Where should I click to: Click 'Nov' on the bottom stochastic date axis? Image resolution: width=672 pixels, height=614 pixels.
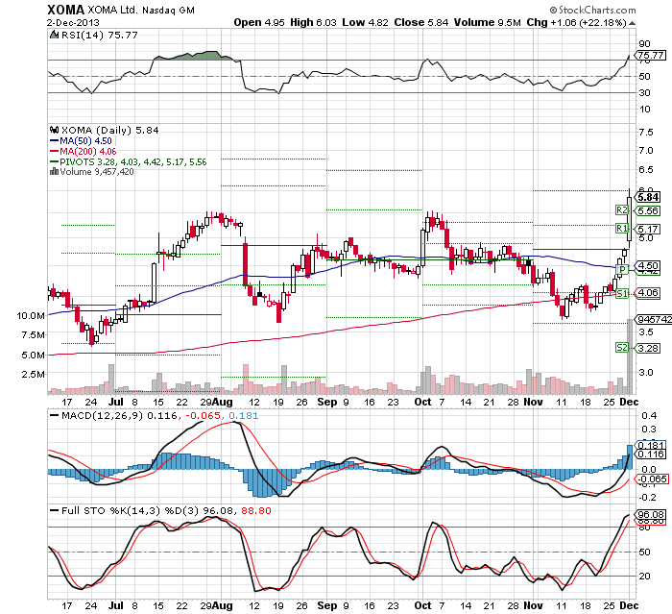(533, 605)
